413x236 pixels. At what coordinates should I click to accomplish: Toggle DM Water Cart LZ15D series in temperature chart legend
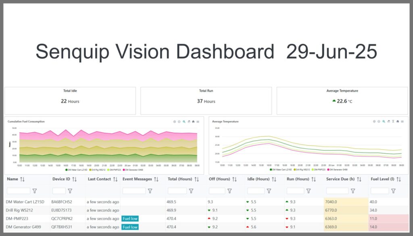tap(281, 169)
